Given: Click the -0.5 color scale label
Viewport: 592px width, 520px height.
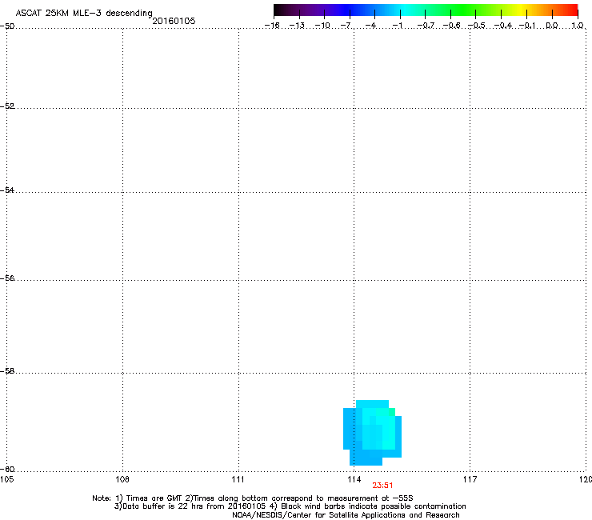Looking at the screenshot, I should click(477, 26).
